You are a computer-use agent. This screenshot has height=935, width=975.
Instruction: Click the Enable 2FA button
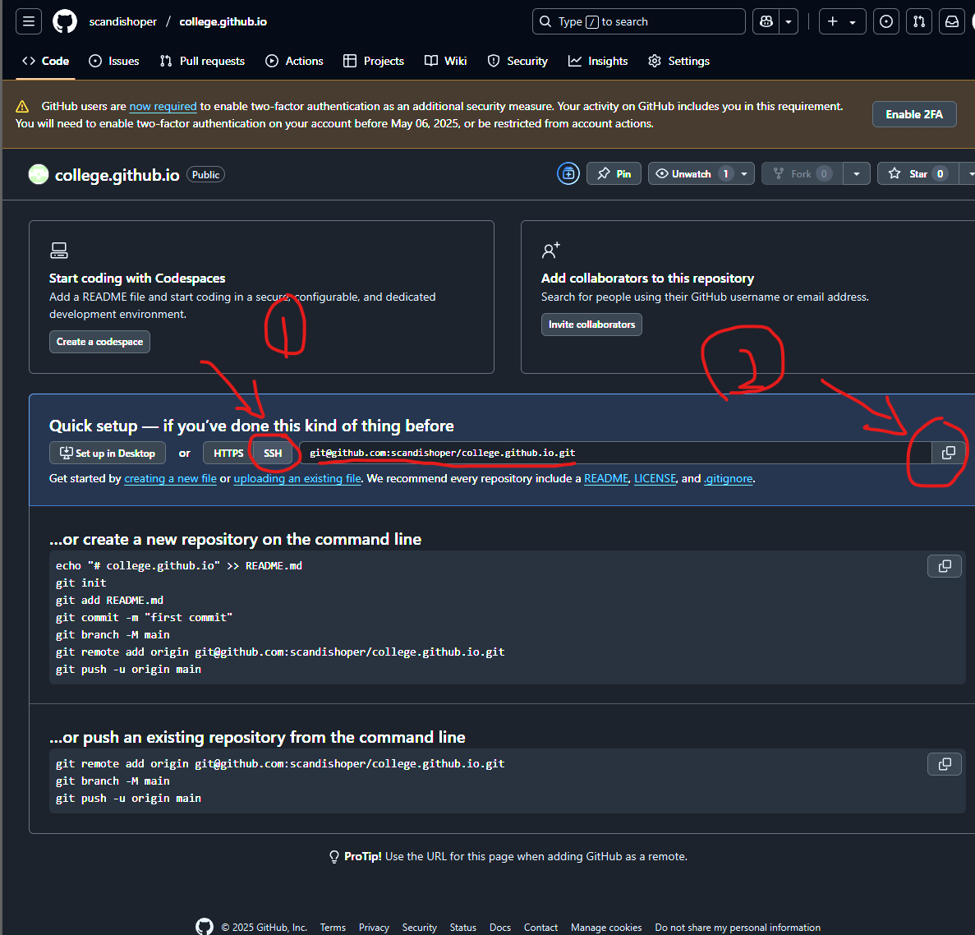coord(913,114)
